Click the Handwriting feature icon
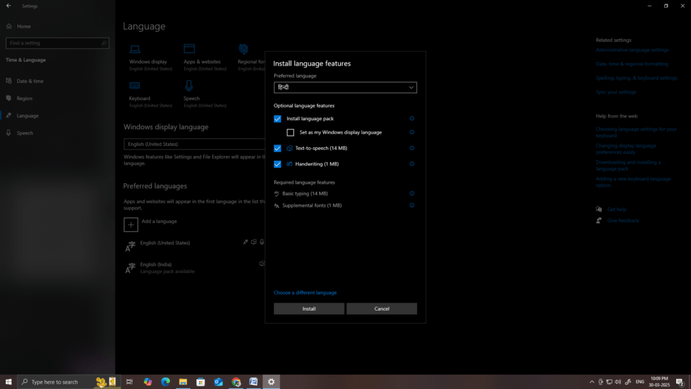 click(x=289, y=164)
